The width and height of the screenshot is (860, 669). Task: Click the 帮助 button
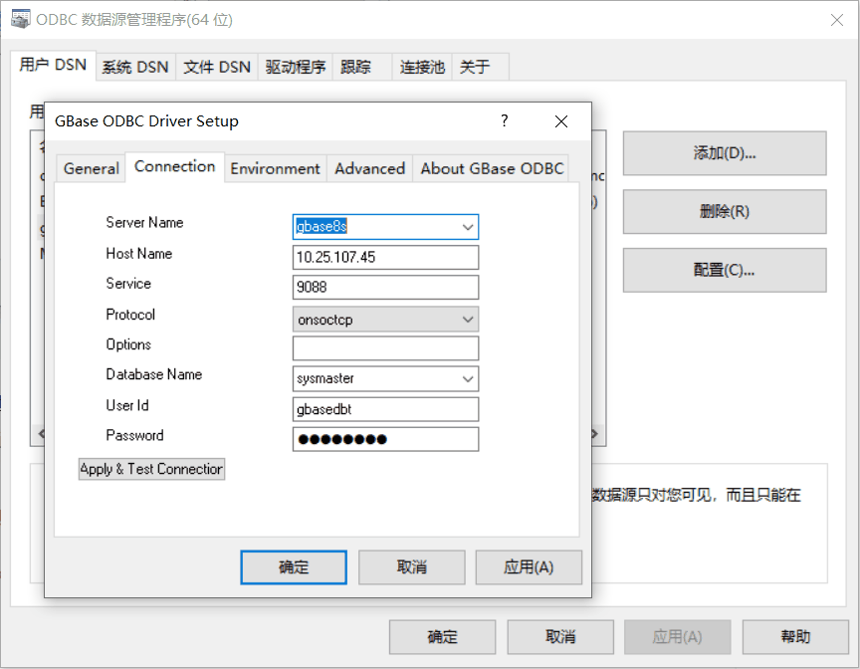point(795,637)
